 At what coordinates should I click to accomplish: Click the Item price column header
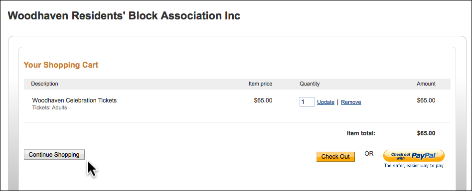(x=260, y=84)
